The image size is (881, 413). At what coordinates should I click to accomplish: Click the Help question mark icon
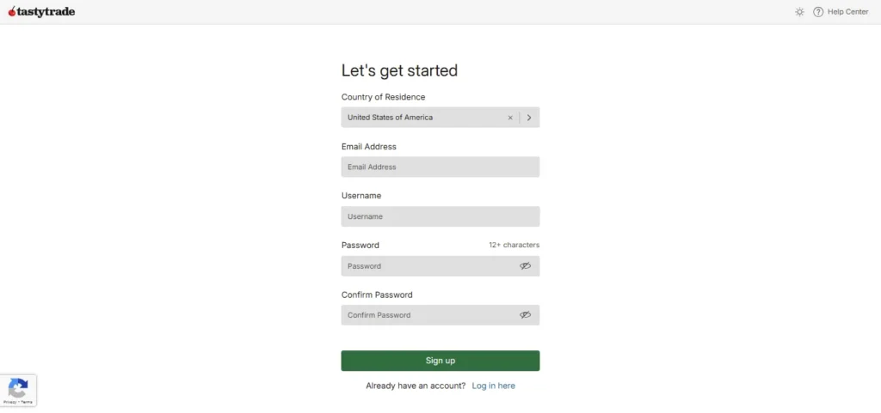(x=818, y=12)
